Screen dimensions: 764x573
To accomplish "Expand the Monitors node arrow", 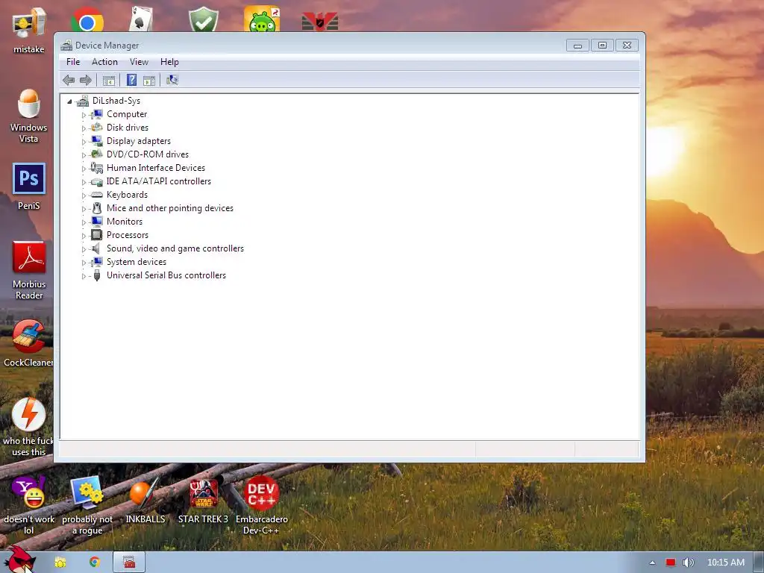I will 84,222.
